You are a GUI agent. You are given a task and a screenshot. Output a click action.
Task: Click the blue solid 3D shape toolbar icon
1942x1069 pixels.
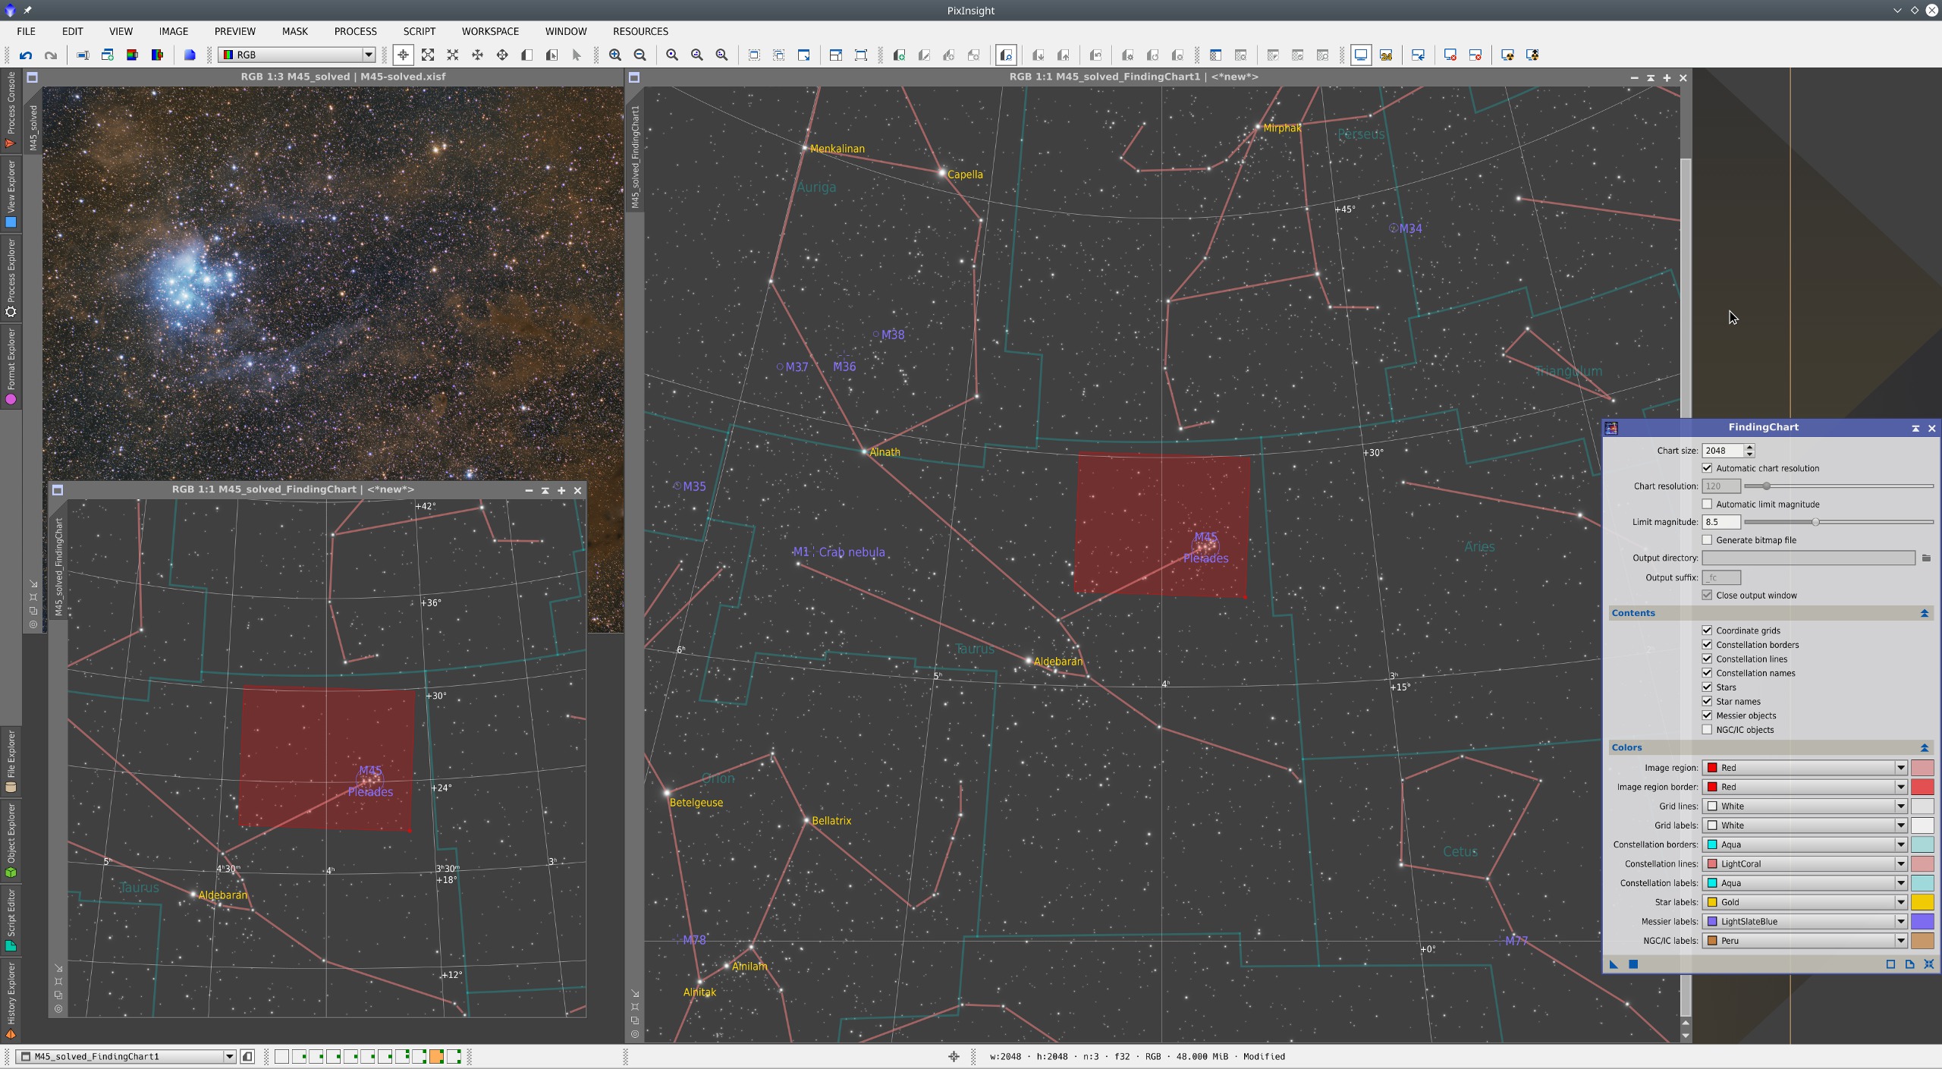tap(190, 55)
